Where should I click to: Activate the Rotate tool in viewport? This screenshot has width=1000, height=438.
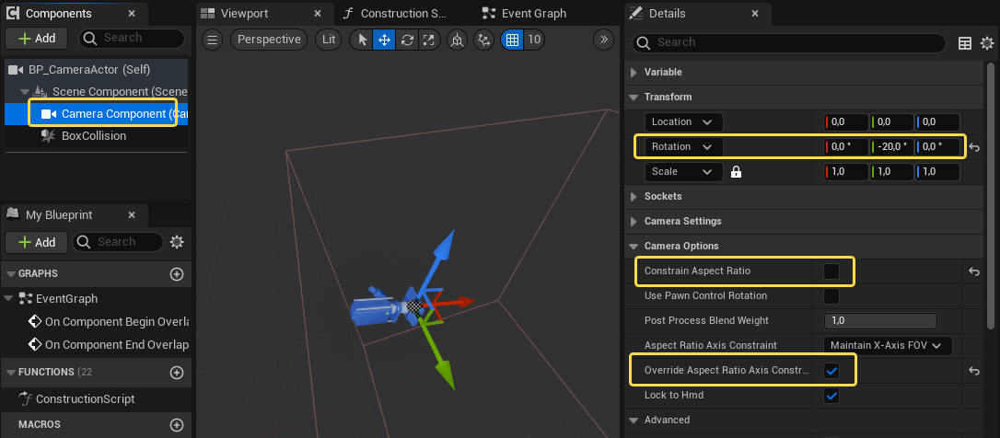(x=407, y=40)
